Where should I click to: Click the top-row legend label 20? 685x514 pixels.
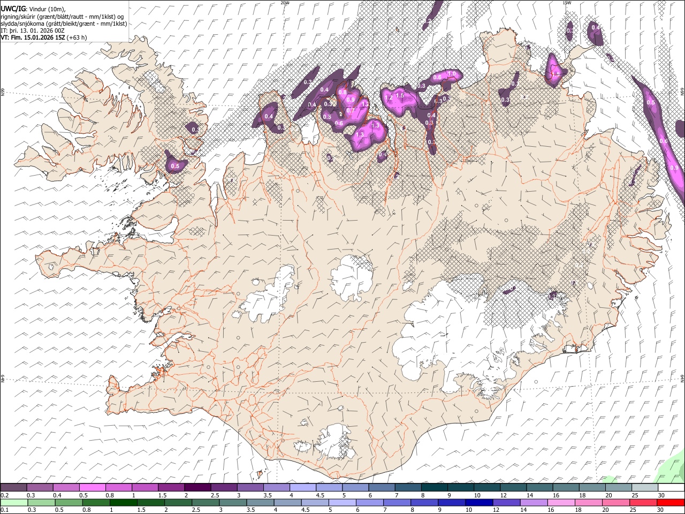coord(608,495)
